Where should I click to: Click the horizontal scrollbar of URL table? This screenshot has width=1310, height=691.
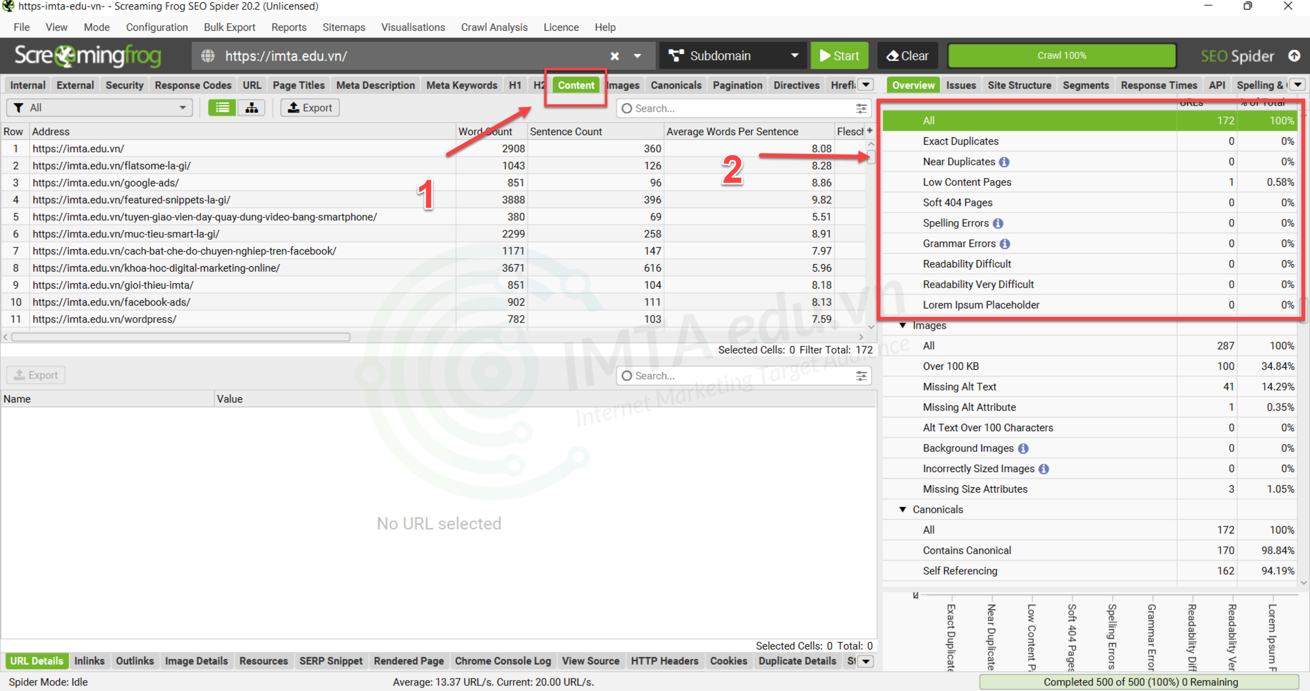click(x=181, y=337)
